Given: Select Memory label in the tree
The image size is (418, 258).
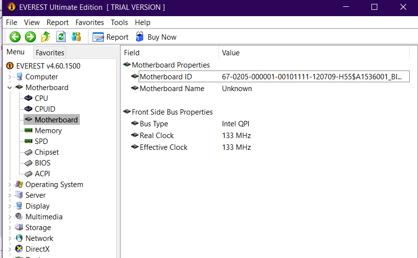Looking at the screenshot, I should [48, 130].
